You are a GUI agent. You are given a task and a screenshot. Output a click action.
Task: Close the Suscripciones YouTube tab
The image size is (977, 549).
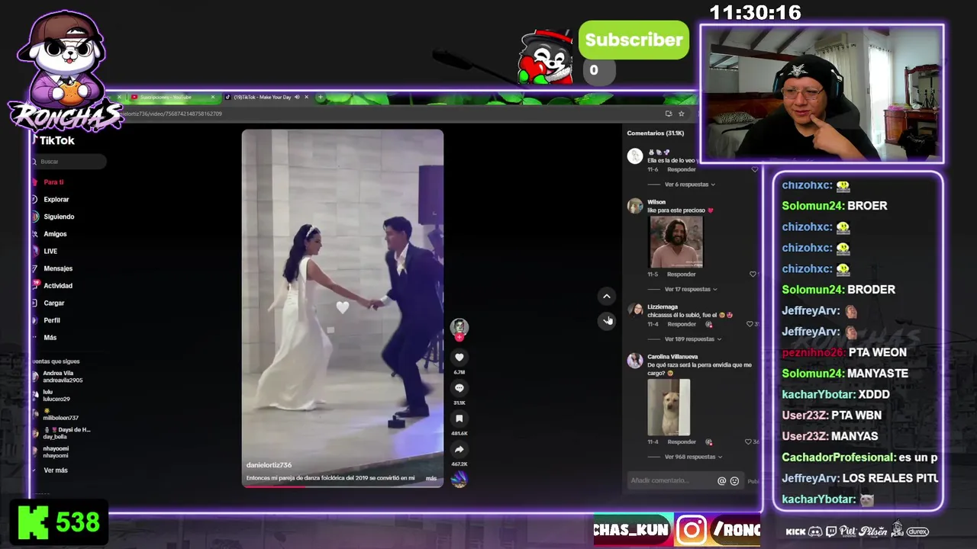pos(213,97)
